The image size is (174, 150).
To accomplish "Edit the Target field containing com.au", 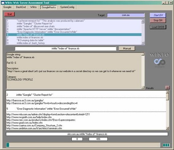I will [126, 15].
